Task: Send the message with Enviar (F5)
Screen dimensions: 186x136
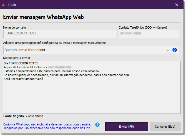Action: pos(126,127)
